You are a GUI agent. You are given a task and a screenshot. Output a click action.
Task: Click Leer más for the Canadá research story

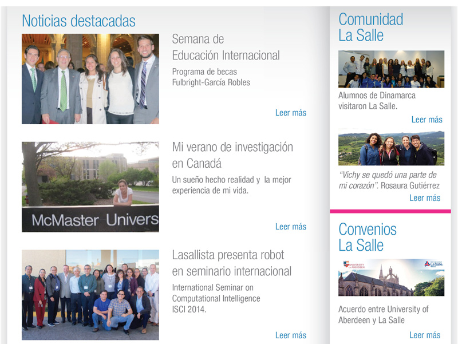pyautogui.click(x=291, y=227)
